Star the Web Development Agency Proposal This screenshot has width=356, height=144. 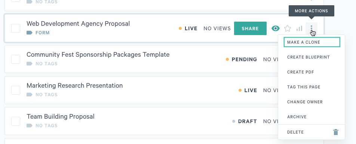288,28
